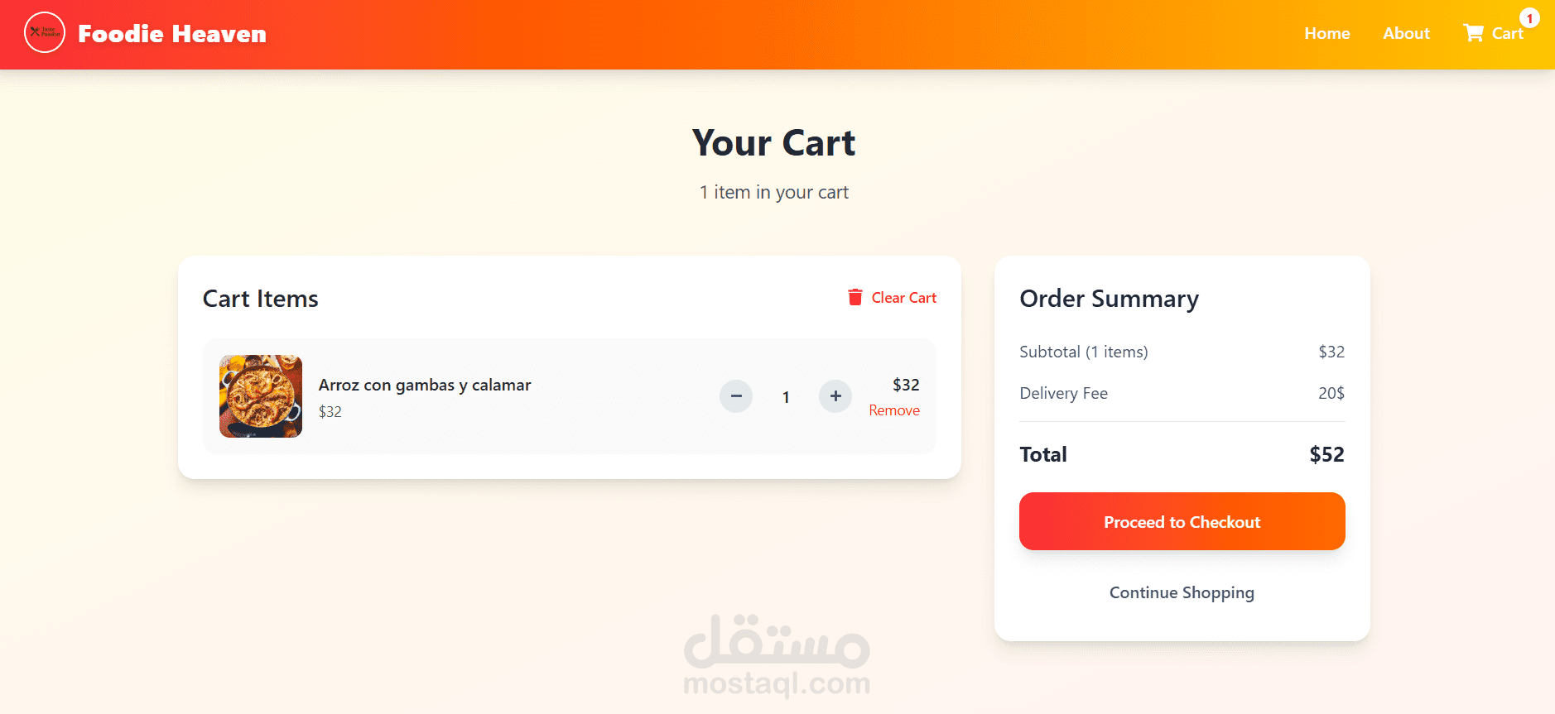Select the Arroz con gambas y calamar name

coord(425,385)
